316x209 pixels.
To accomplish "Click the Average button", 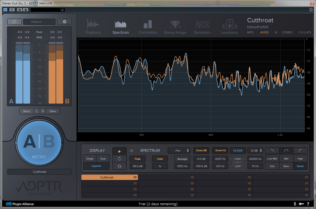I will click(x=182, y=159).
